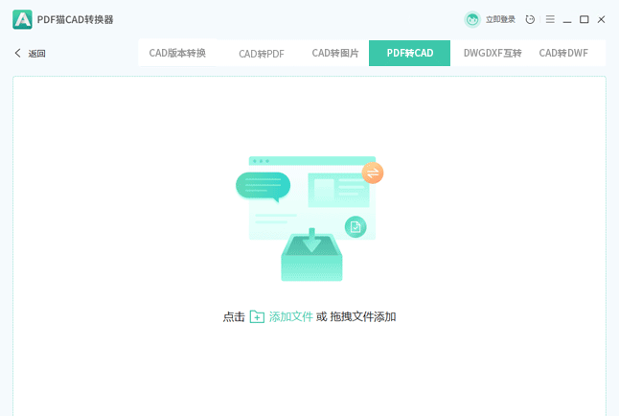Click the 拖拽文件添加 drop area text
The width and height of the screenshot is (619, 416).
click(363, 316)
